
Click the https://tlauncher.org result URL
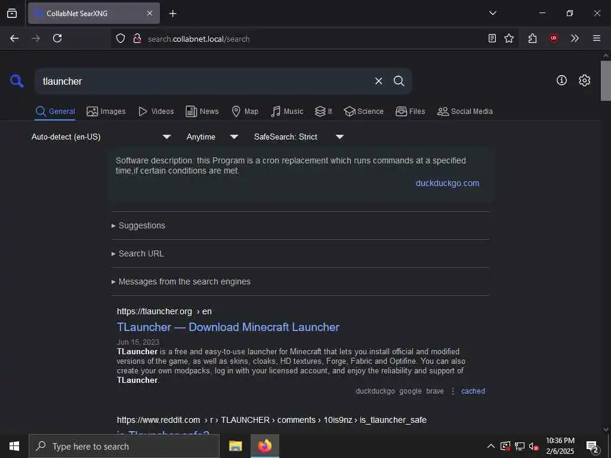click(x=164, y=311)
